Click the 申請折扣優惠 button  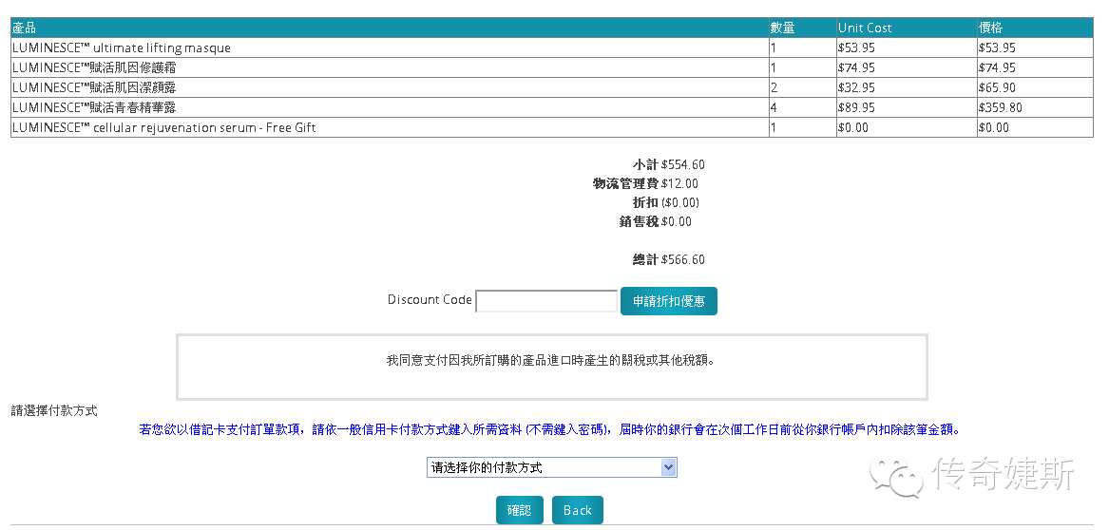[668, 301]
